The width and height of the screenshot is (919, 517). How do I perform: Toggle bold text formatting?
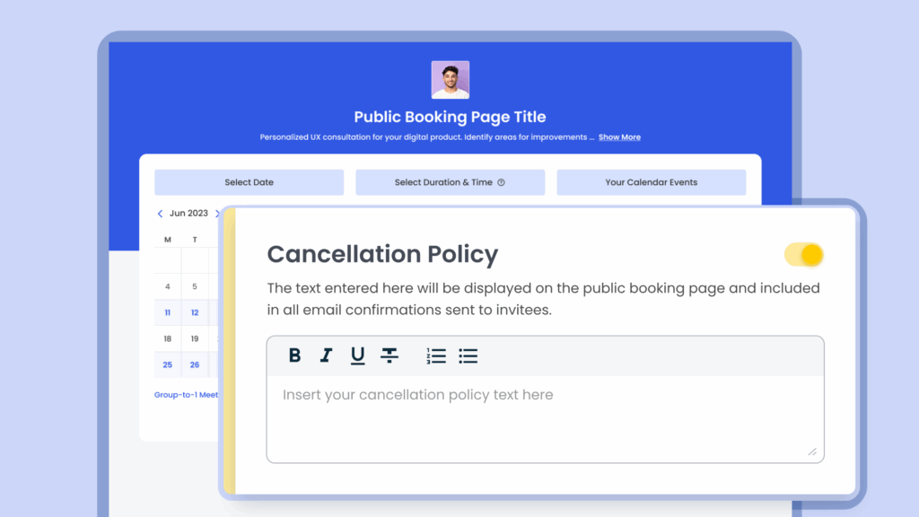click(x=294, y=355)
